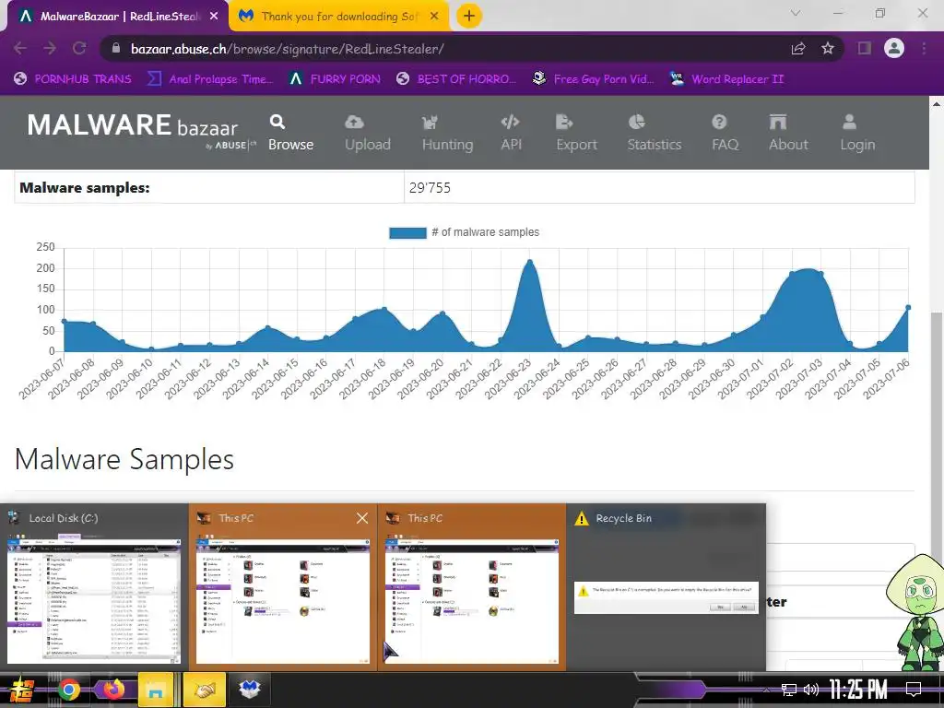Go to the Login page

click(x=857, y=133)
